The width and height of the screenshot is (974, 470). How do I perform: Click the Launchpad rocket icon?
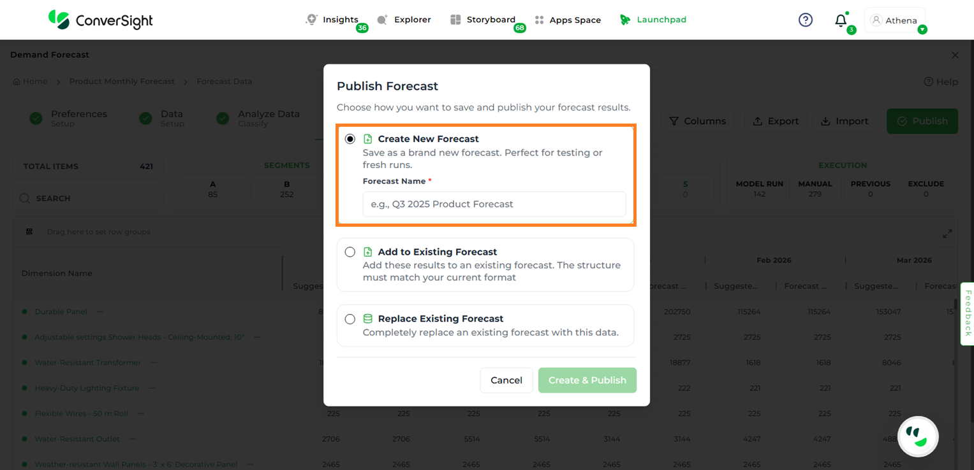625,20
